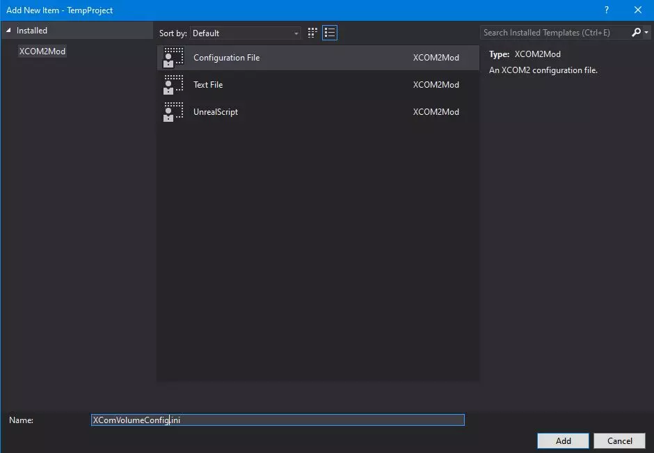Open dialog help question mark
654x453 pixels.
607,10
